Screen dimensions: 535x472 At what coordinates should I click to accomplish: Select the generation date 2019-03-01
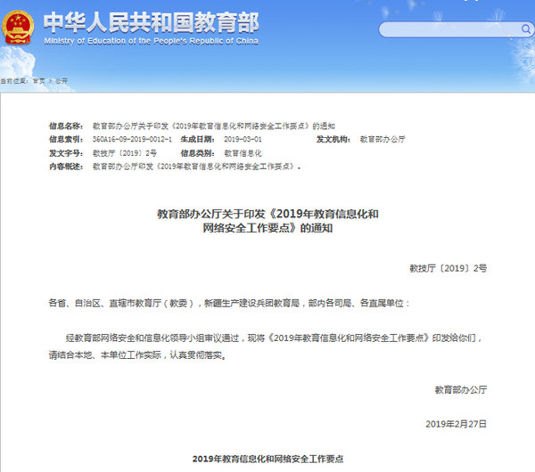coord(243,140)
